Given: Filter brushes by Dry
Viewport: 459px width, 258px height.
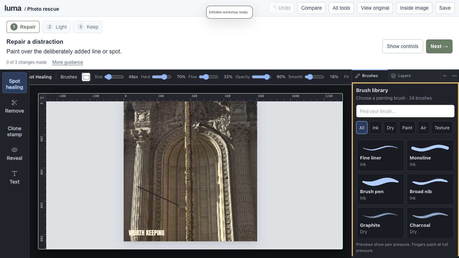Looking at the screenshot, I should pyautogui.click(x=390, y=128).
